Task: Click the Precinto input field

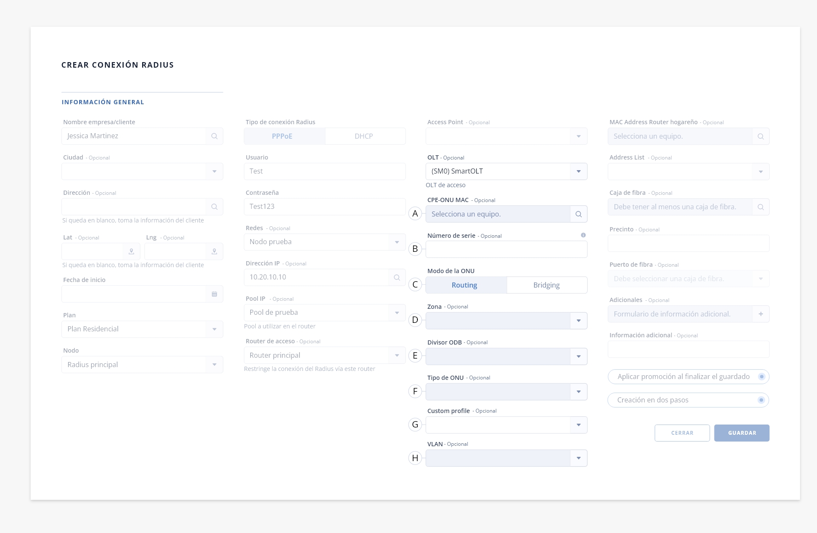Action: tap(688, 243)
